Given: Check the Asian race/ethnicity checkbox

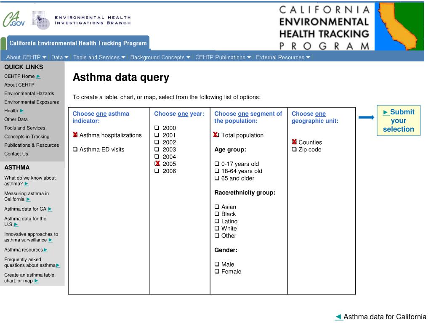Looking at the screenshot, I should coord(217,207).
